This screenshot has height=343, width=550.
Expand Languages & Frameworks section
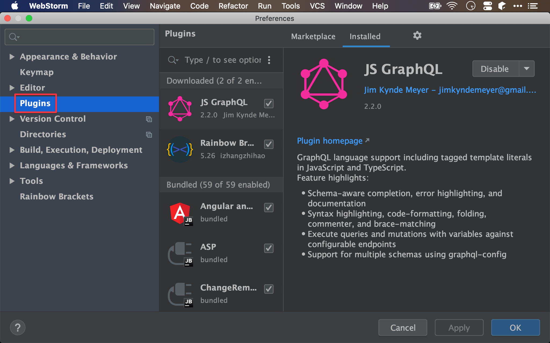(x=12, y=165)
